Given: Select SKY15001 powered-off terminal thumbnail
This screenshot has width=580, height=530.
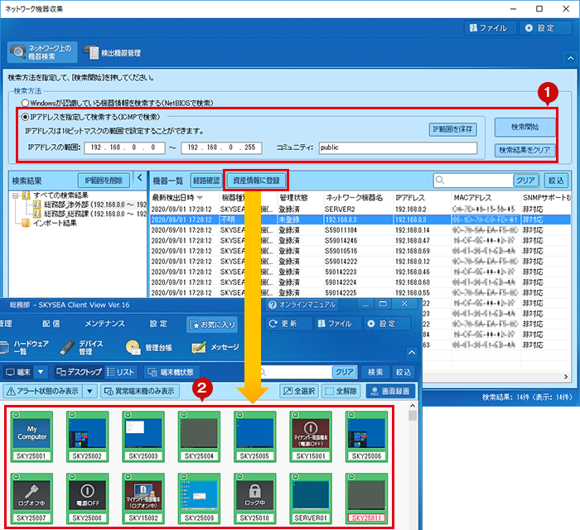Looking at the screenshot, I should coord(311,437).
